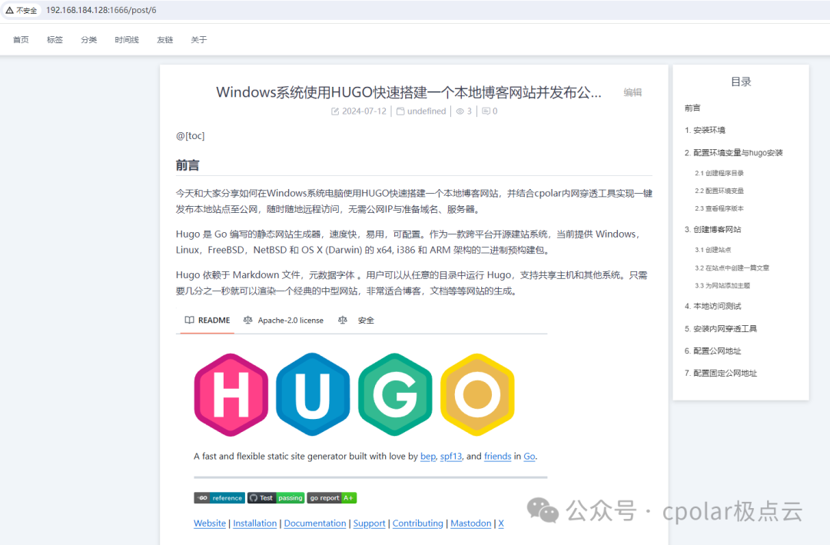The width and height of the screenshot is (830, 545).
Task: Click the Apache-2.0 license scale icon
Action: click(x=247, y=321)
